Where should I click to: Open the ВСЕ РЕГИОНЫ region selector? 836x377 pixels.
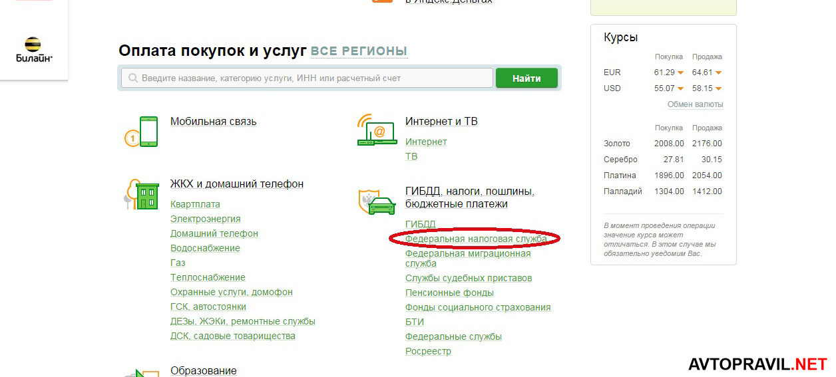click(359, 51)
